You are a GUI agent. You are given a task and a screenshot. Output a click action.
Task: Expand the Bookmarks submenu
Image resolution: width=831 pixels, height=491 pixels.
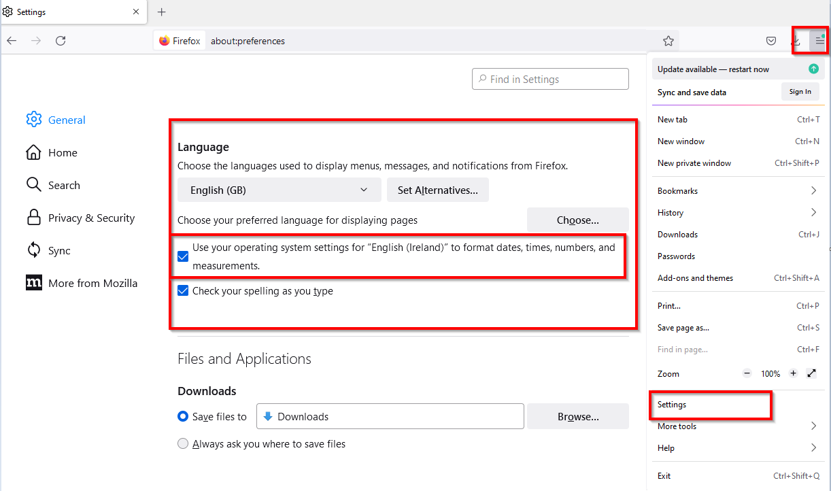point(739,190)
